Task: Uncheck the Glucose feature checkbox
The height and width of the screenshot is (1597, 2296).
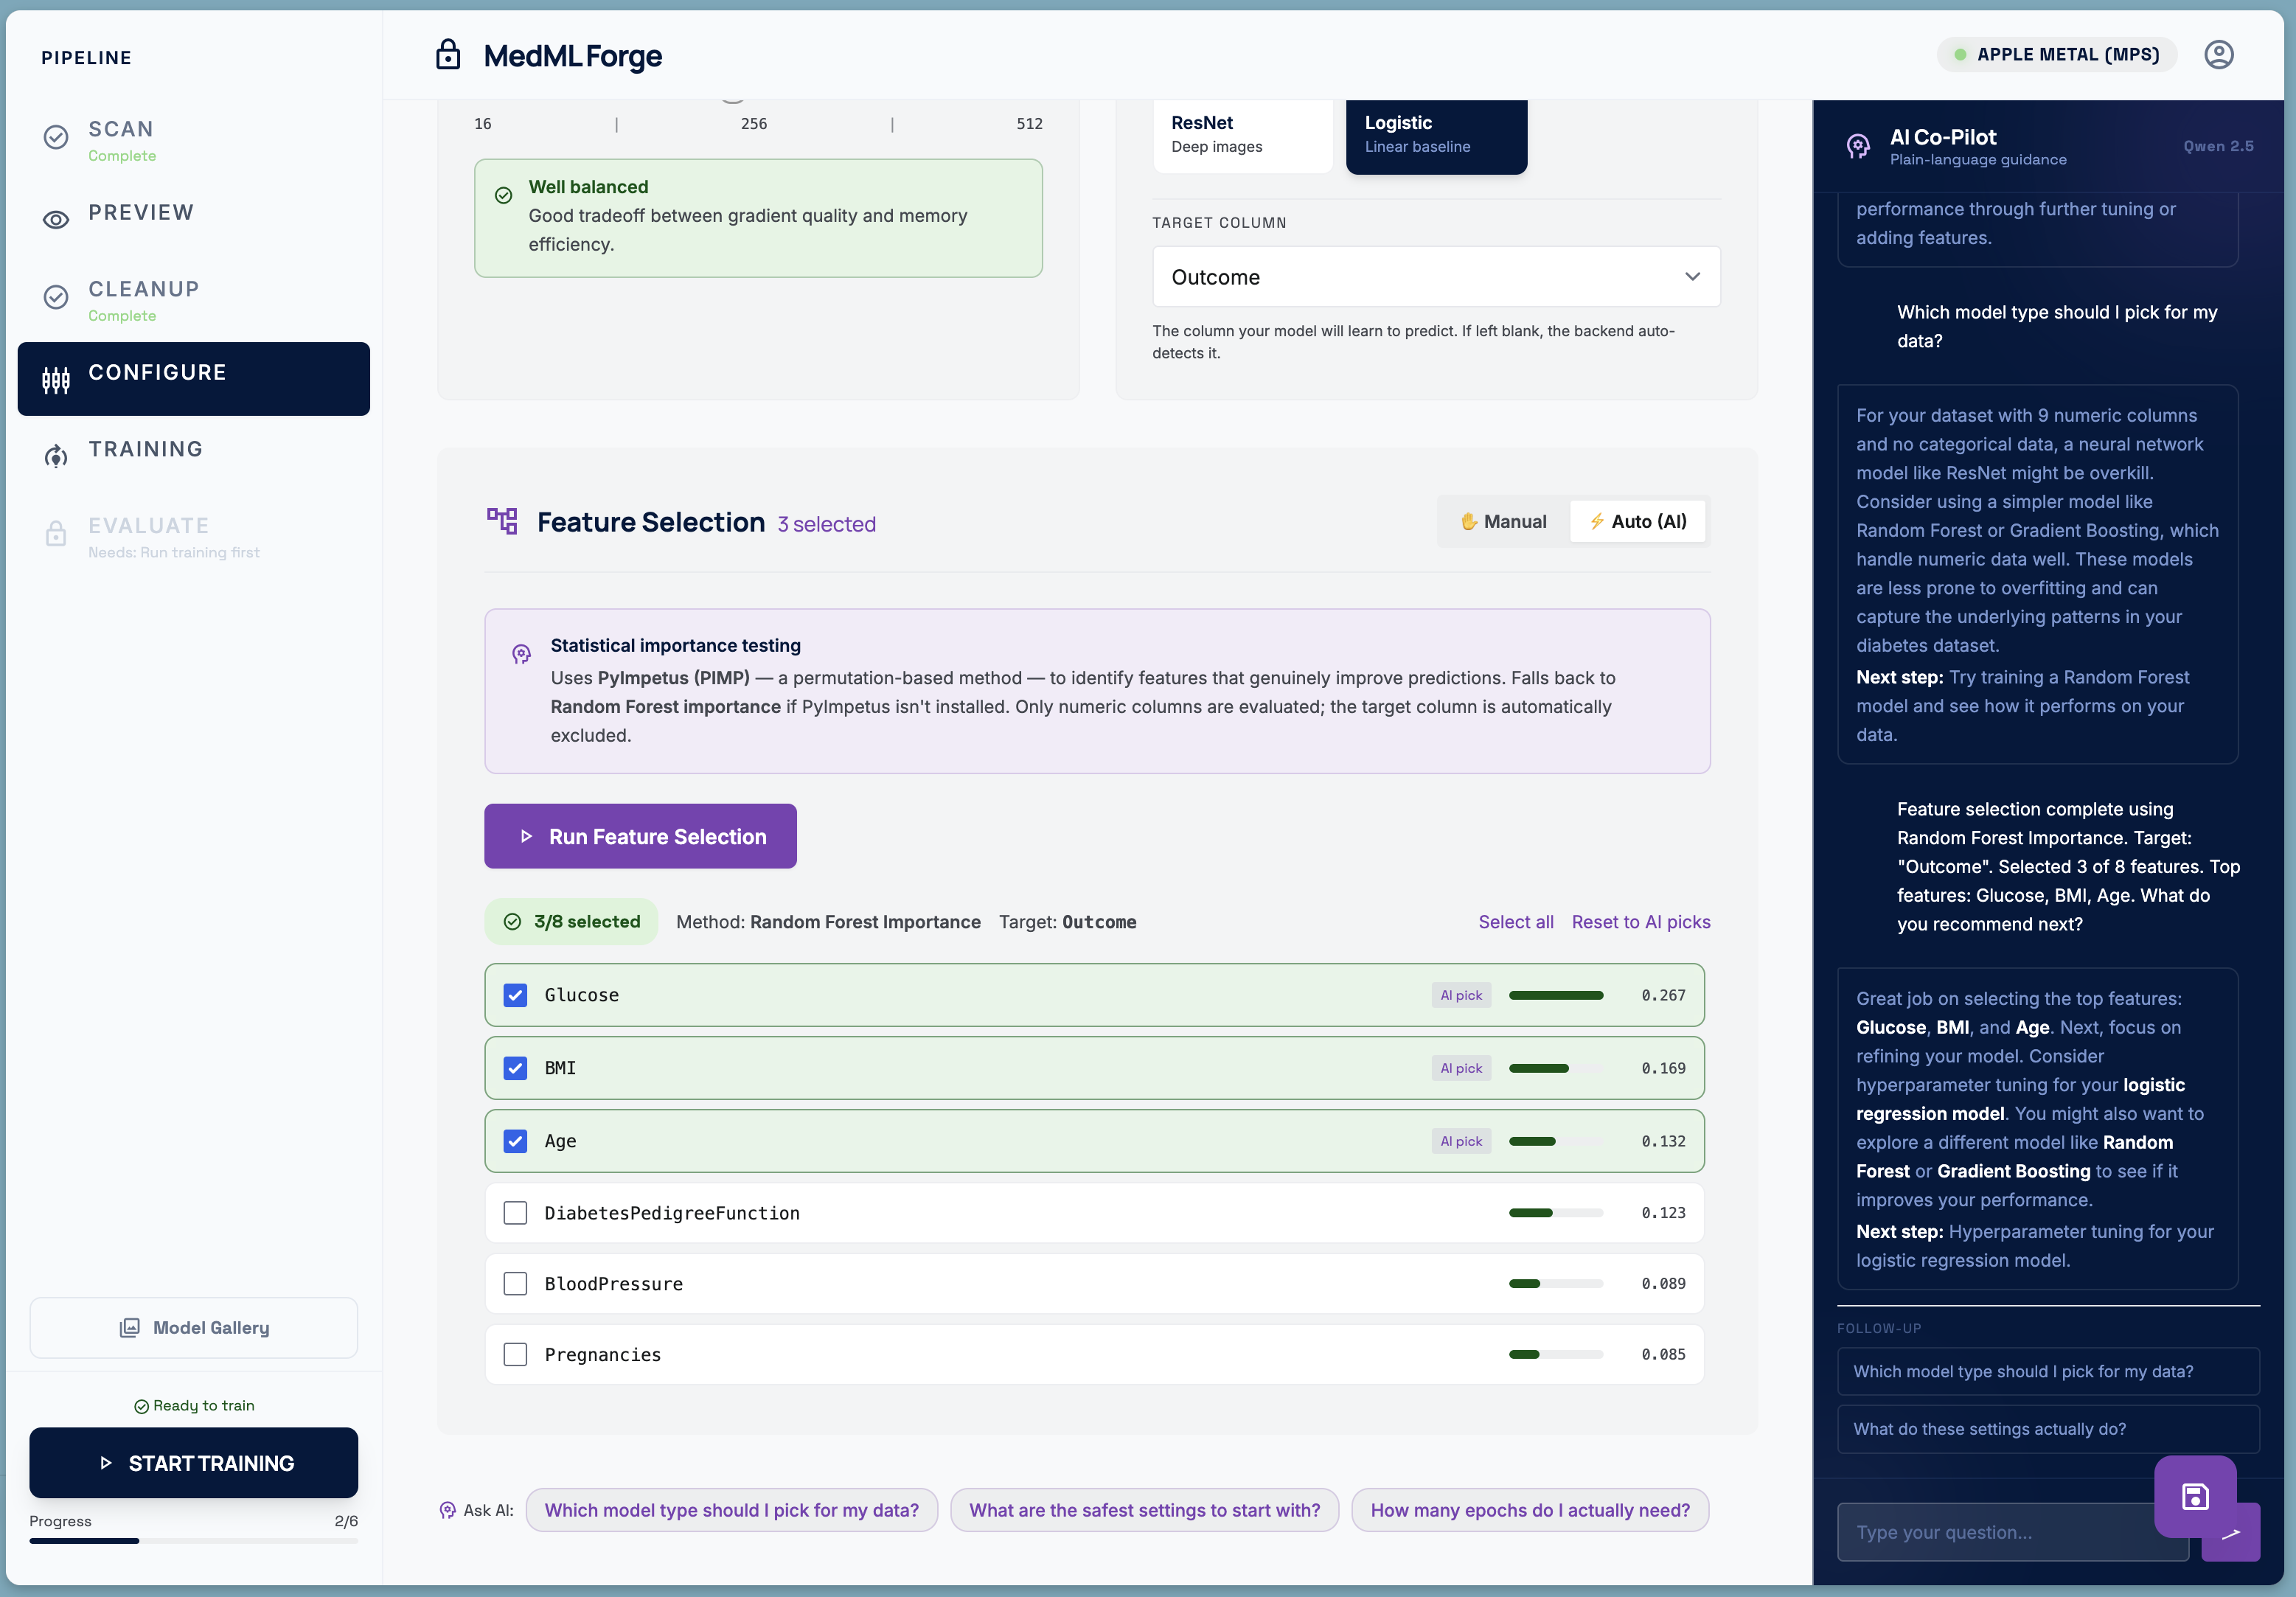Action: tap(515, 995)
